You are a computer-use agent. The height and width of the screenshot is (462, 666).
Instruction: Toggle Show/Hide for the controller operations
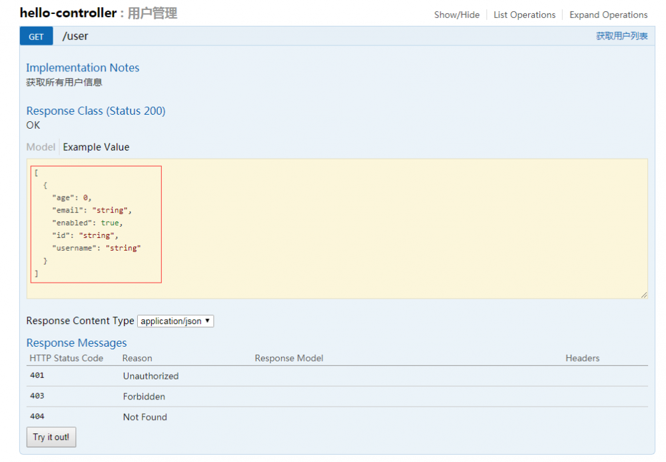tap(457, 14)
